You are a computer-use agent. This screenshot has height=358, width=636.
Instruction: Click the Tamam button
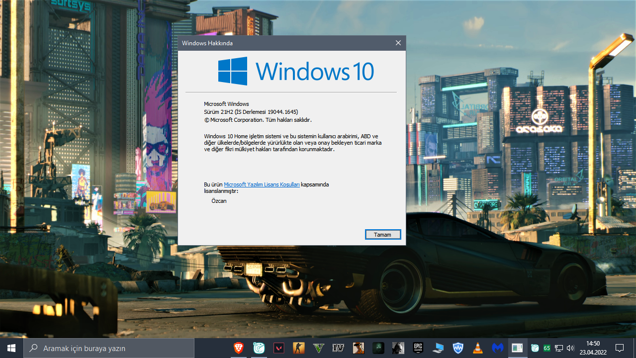point(383,235)
